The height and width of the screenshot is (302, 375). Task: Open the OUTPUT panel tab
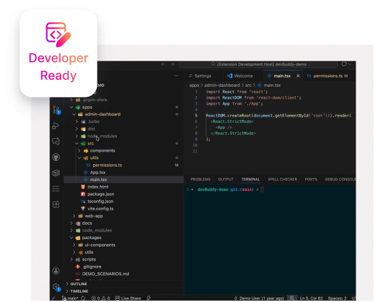(226, 179)
